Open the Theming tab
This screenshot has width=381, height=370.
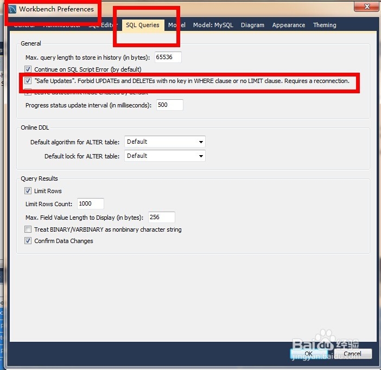(325, 25)
